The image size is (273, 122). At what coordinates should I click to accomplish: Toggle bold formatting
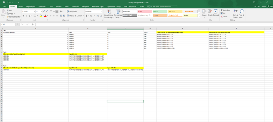(x=24, y=16)
